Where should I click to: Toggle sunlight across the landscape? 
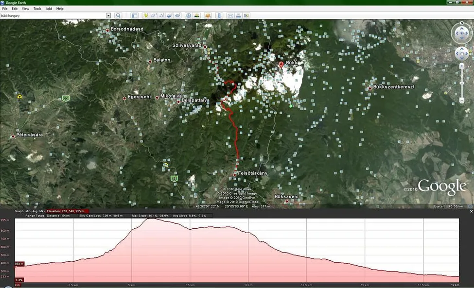click(x=196, y=16)
